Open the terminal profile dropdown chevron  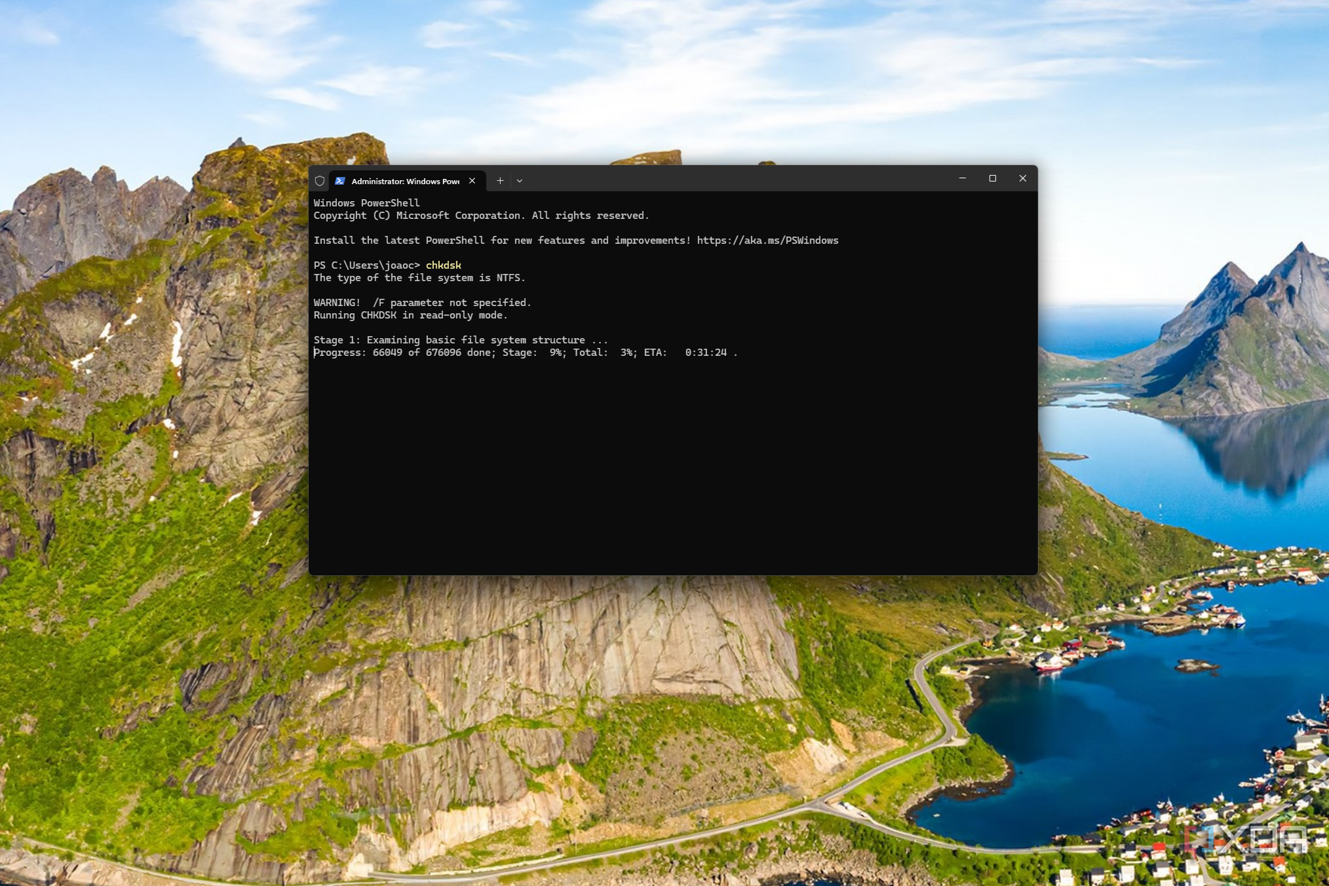coord(519,181)
